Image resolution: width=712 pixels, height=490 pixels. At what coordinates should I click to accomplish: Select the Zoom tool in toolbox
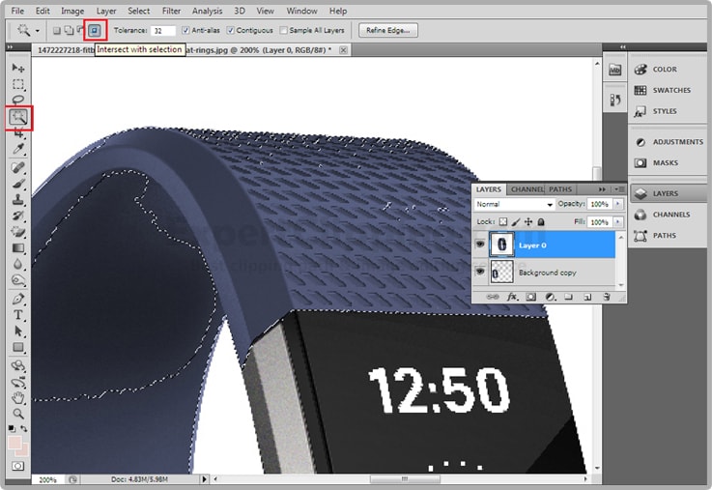pos(18,413)
